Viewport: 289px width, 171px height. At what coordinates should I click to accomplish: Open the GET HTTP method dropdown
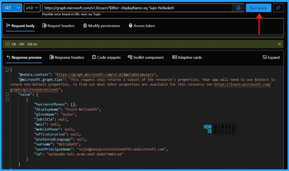[12, 8]
